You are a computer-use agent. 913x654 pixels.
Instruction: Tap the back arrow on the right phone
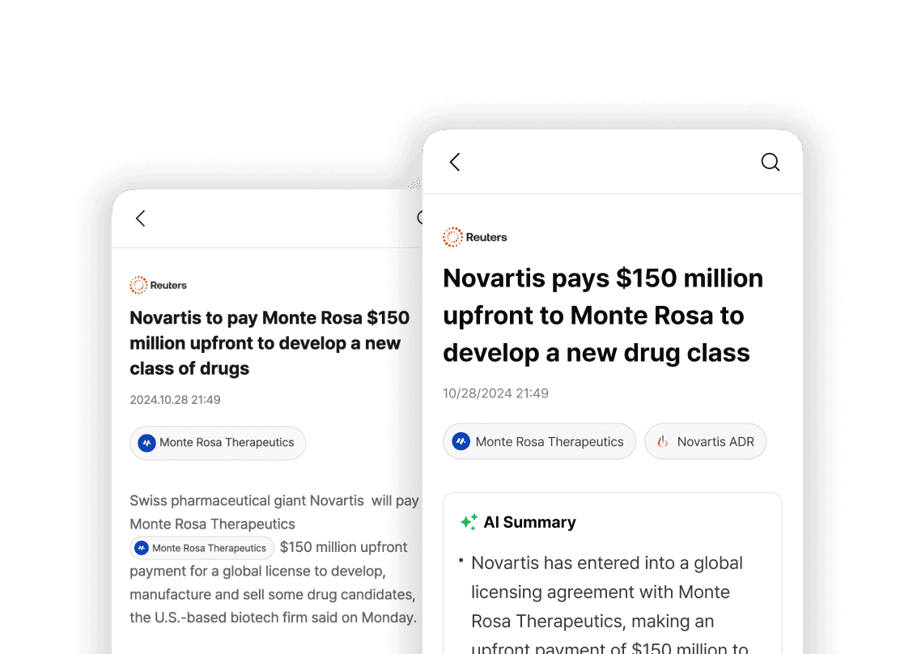[x=455, y=162]
